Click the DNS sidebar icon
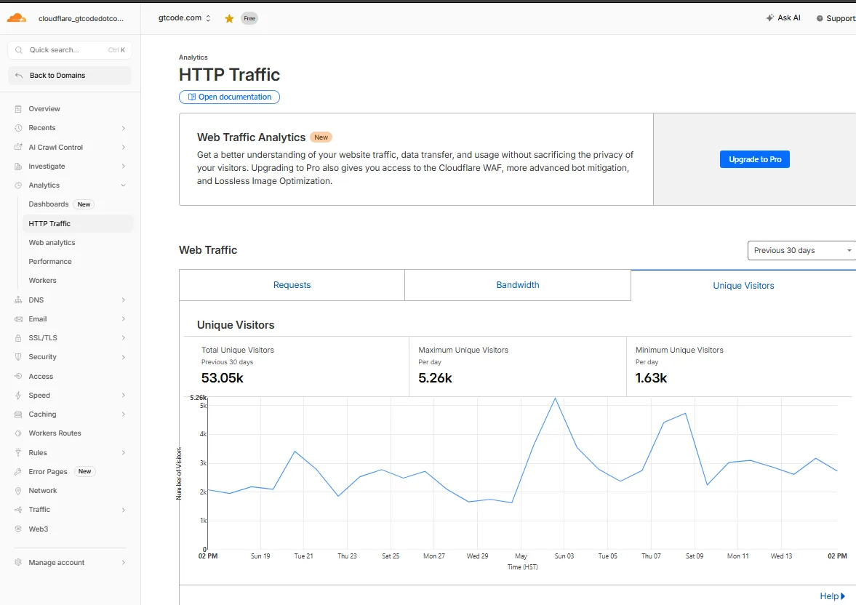The width and height of the screenshot is (856, 605). tap(18, 300)
